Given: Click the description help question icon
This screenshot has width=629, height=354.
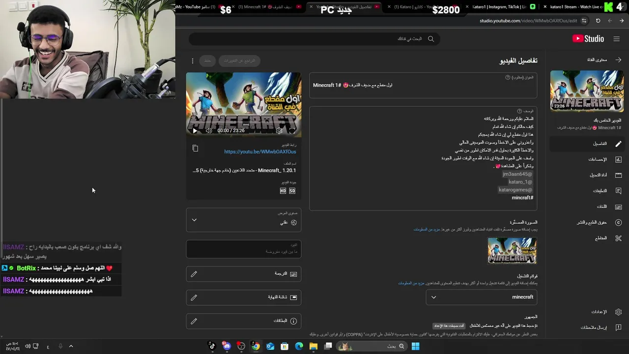Looking at the screenshot, I should pos(519,112).
